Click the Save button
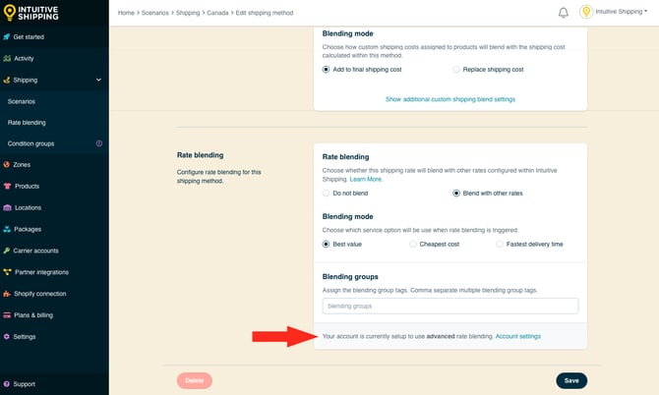The height and width of the screenshot is (395, 659). [x=571, y=380]
